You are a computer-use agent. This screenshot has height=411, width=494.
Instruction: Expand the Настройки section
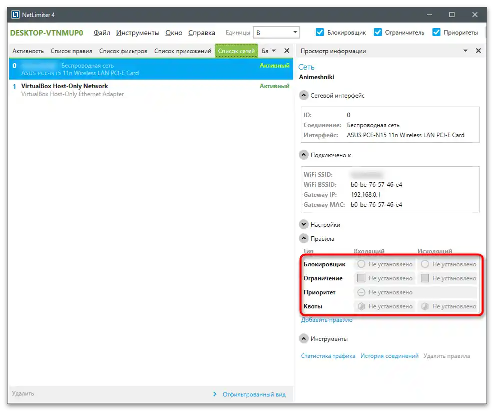303,224
